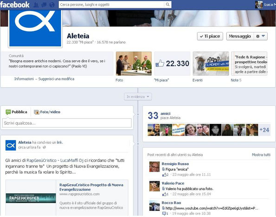276x217 pixels.
Task: Open the smiling woman friend avatar
Action: pos(191,130)
